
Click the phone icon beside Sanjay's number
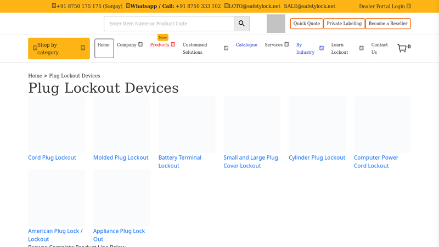(54, 6)
